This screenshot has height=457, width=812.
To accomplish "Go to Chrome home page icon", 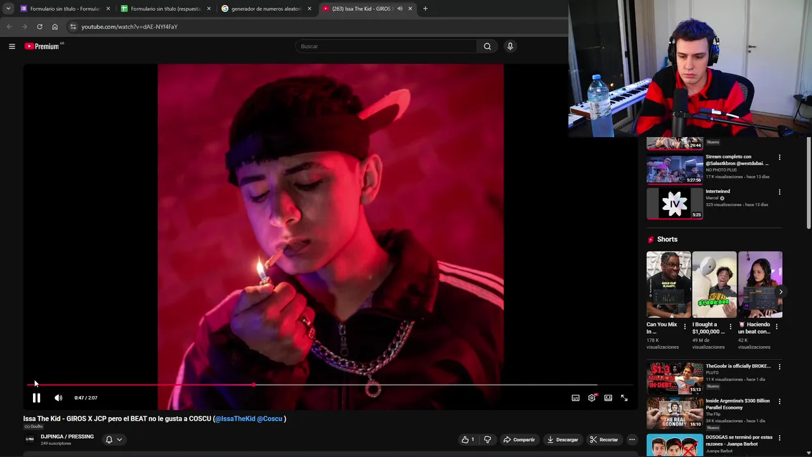I will point(55,27).
